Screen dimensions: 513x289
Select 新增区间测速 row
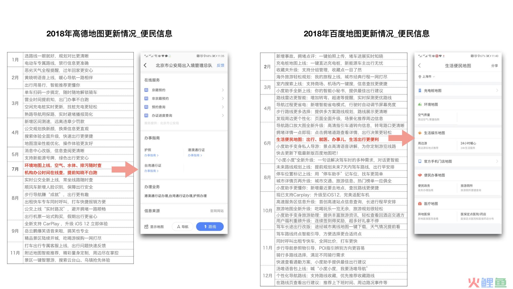(x=78, y=121)
